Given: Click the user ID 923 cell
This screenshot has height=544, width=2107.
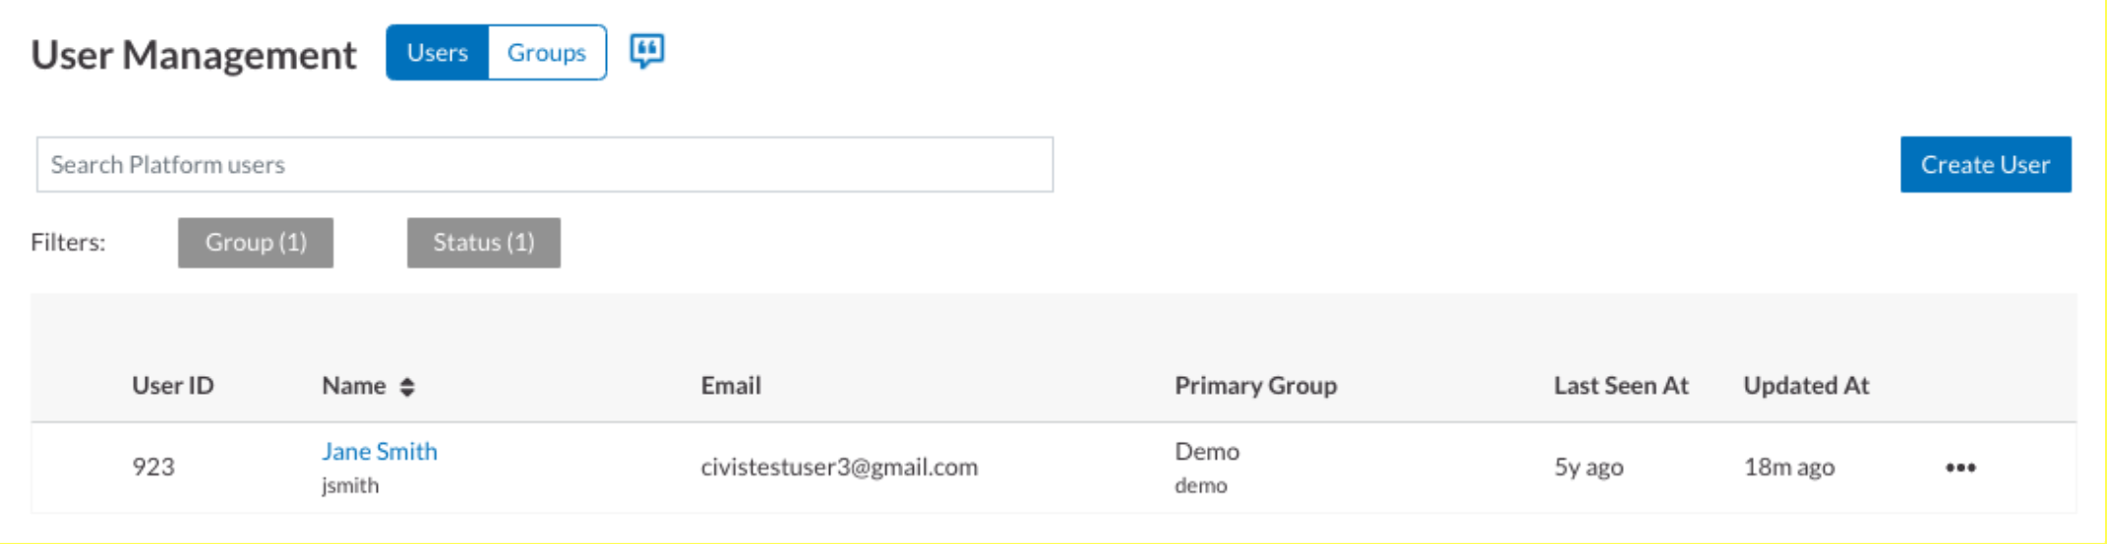Looking at the screenshot, I should point(153,467).
